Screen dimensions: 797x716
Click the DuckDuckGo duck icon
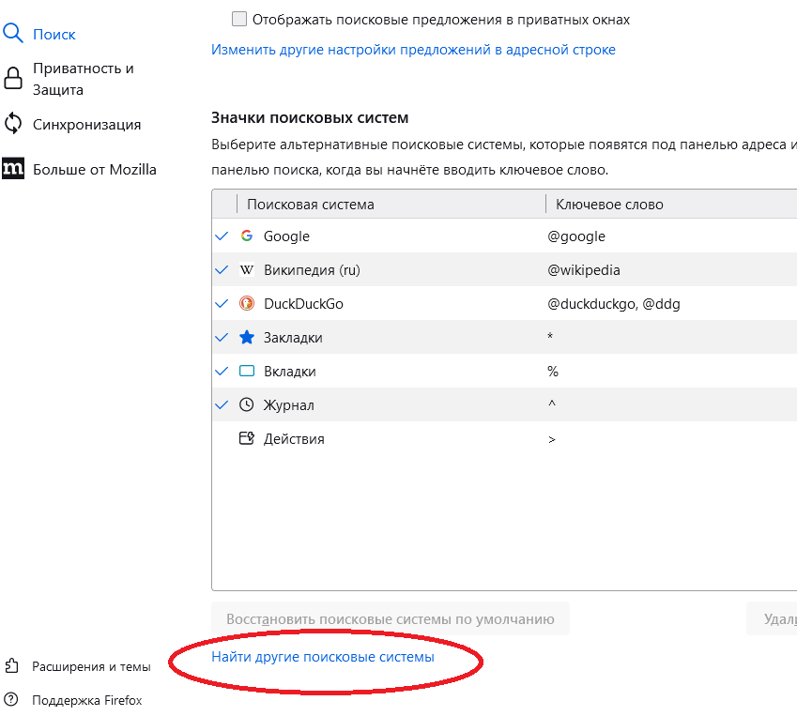247,304
